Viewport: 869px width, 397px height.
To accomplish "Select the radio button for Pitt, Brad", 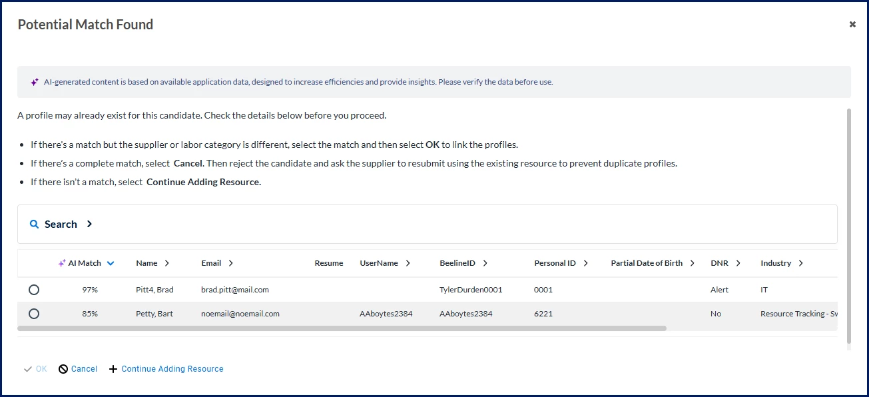I will point(34,290).
